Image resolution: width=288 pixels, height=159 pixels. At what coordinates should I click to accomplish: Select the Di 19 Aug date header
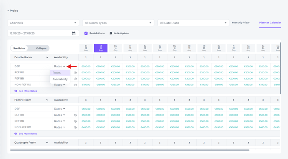click(x=189, y=48)
